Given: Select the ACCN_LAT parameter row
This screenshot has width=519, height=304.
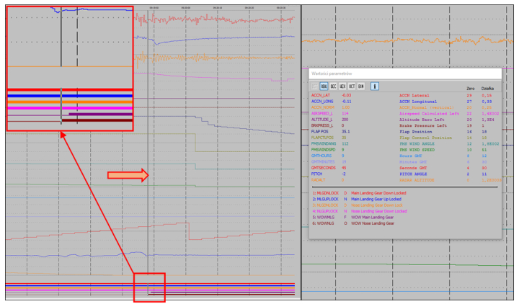Looking at the screenshot, I should 404,95.
